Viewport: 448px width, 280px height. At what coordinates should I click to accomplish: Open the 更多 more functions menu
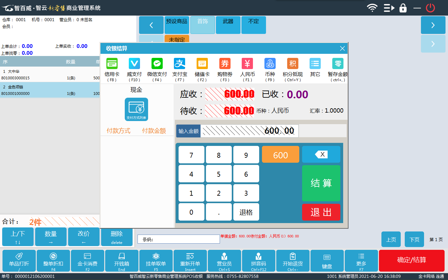tap(361, 260)
